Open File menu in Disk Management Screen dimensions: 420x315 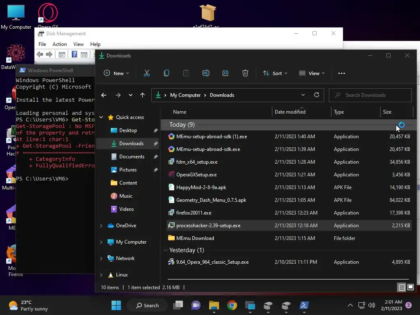pos(42,44)
